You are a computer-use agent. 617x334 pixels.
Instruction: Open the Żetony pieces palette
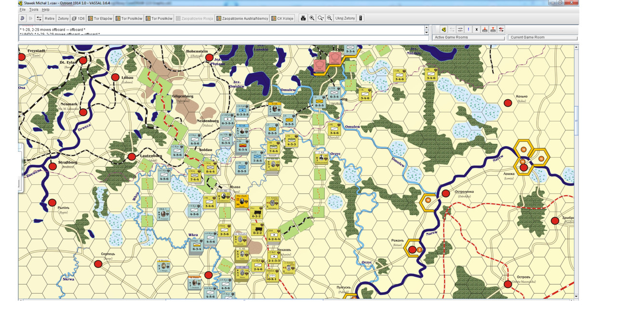63,18
